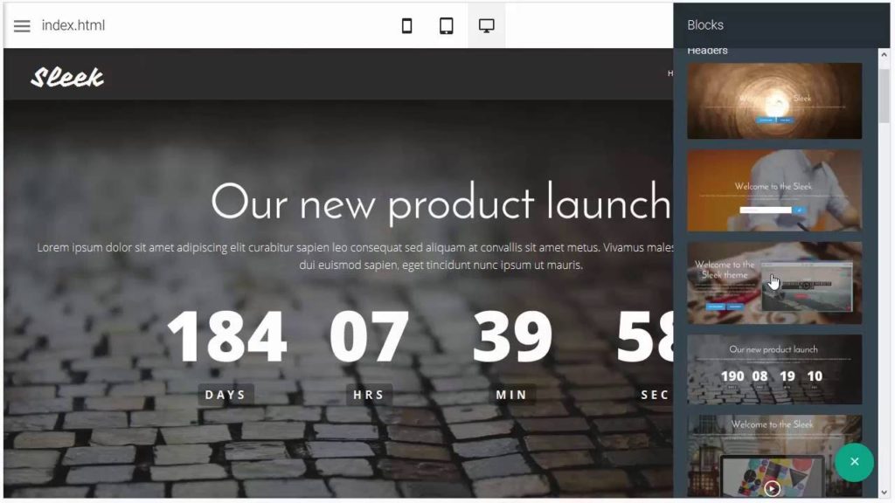Pick the Welcome to the Sleek theme block
The width and height of the screenshot is (895, 503).
(x=774, y=283)
